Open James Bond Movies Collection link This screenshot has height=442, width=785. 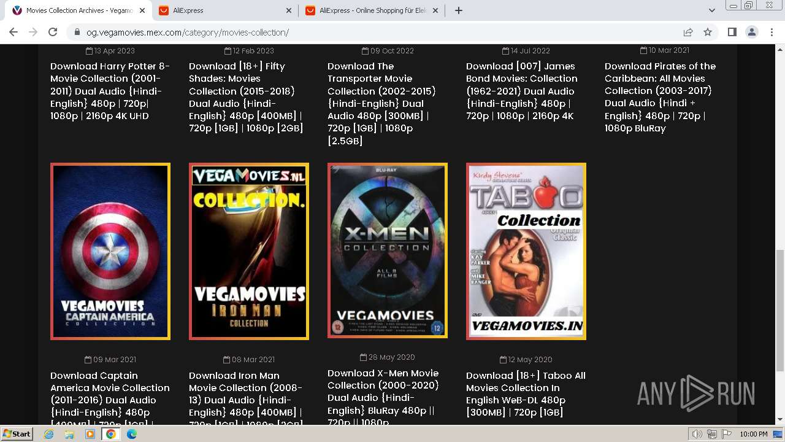(522, 91)
